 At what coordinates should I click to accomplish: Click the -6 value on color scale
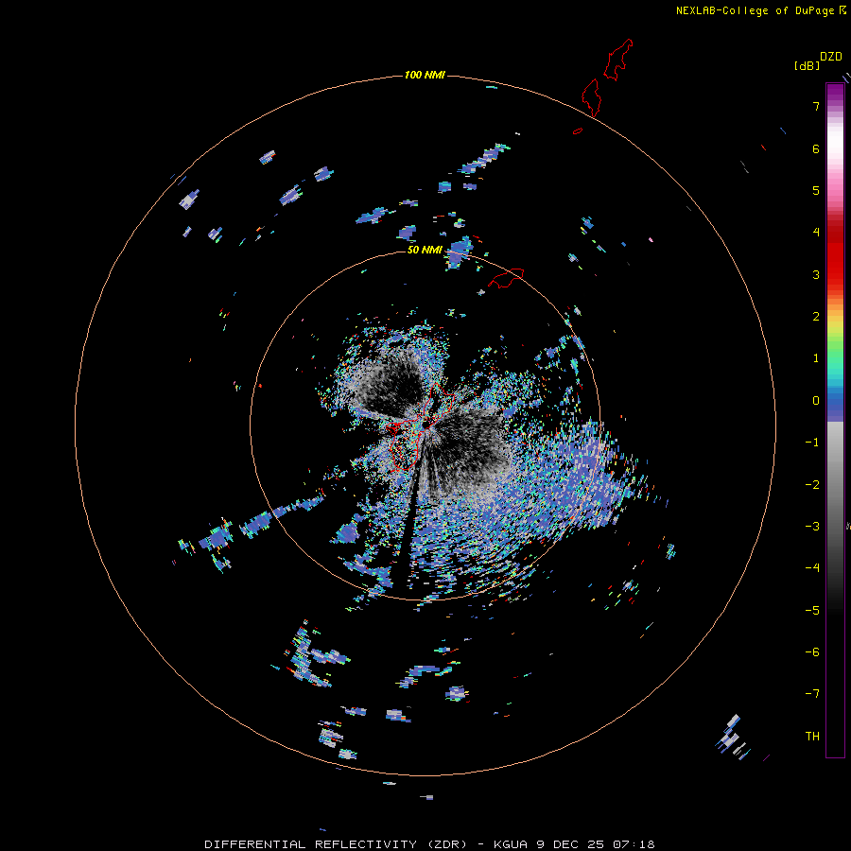pyautogui.click(x=812, y=652)
